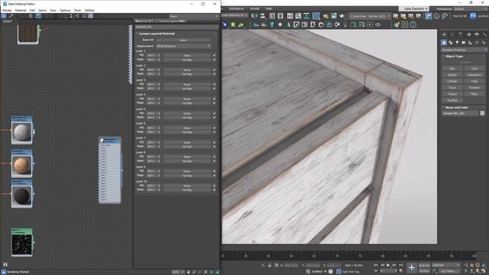Open the Displacement blend mode dropdown
Screen dimensions: 489x275
[183, 46]
